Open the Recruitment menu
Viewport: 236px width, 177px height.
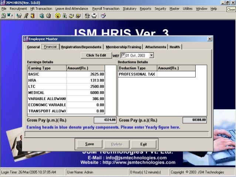coord(18,9)
